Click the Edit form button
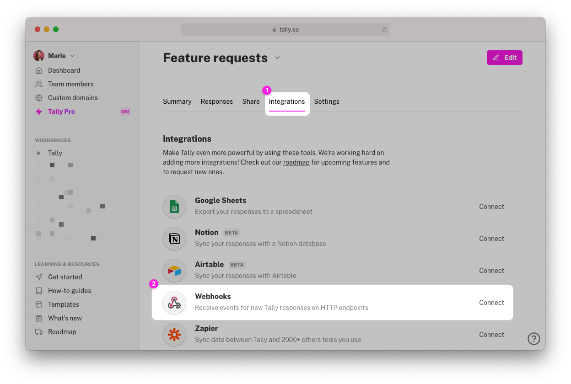Image resolution: width=571 pixels, height=384 pixels. pyautogui.click(x=505, y=58)
